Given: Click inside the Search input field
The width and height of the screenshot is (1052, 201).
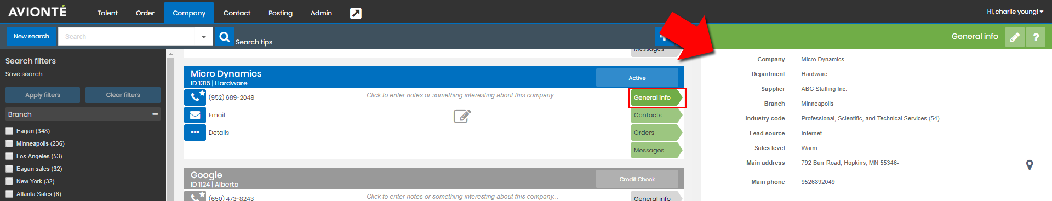Looking at the screenshot, I should pyautogui.click(x=127, y=37).
